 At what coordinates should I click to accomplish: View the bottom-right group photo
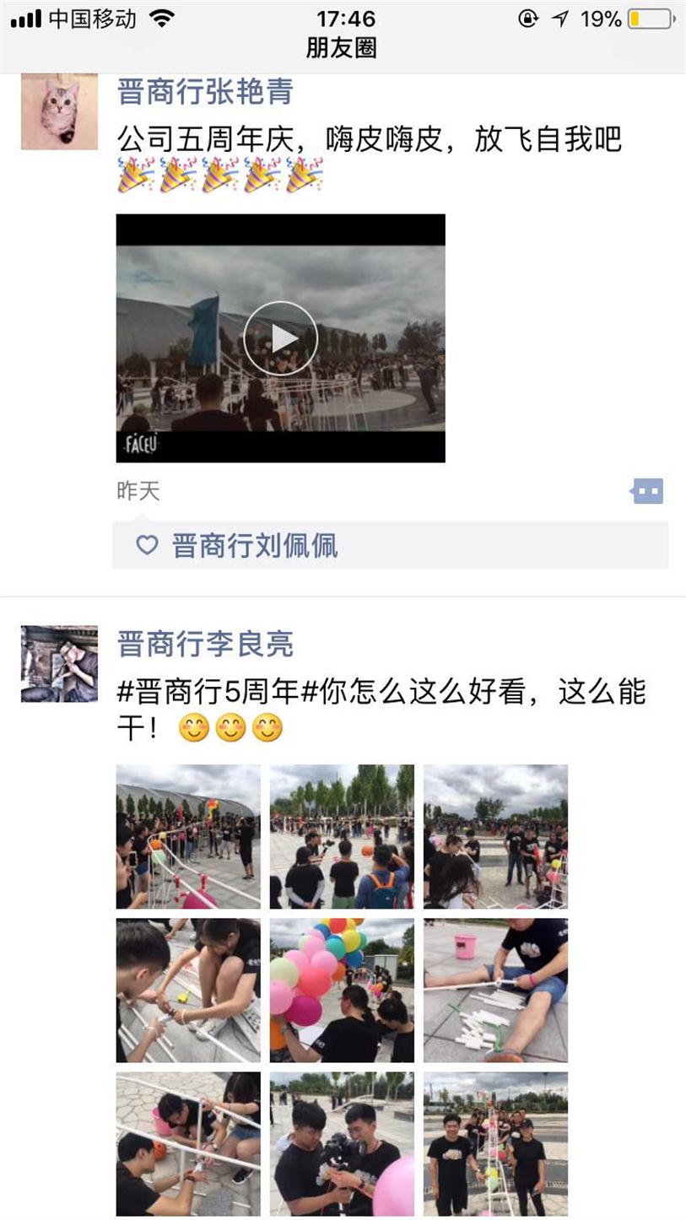pos(495,1143)
